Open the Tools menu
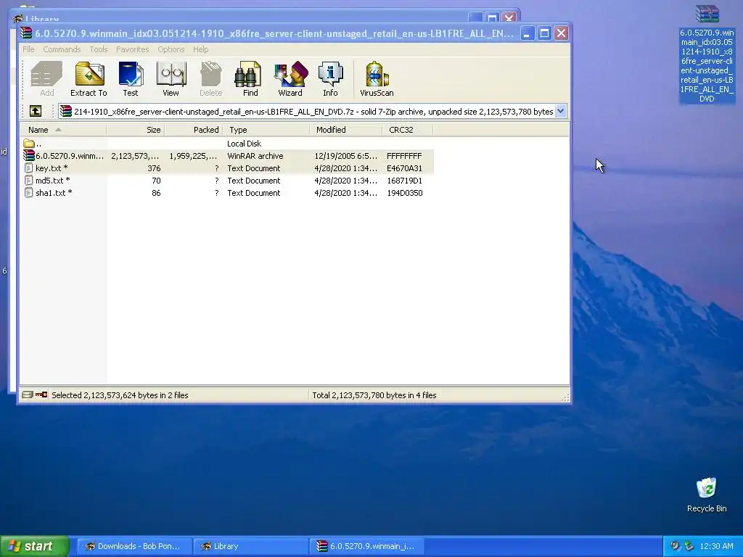 click(99, 49)
